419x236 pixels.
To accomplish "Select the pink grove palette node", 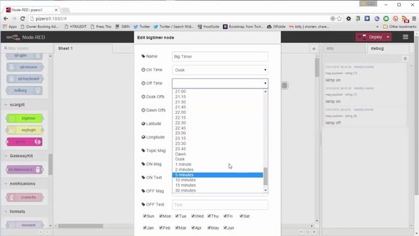I will click(x=25, y=142).
